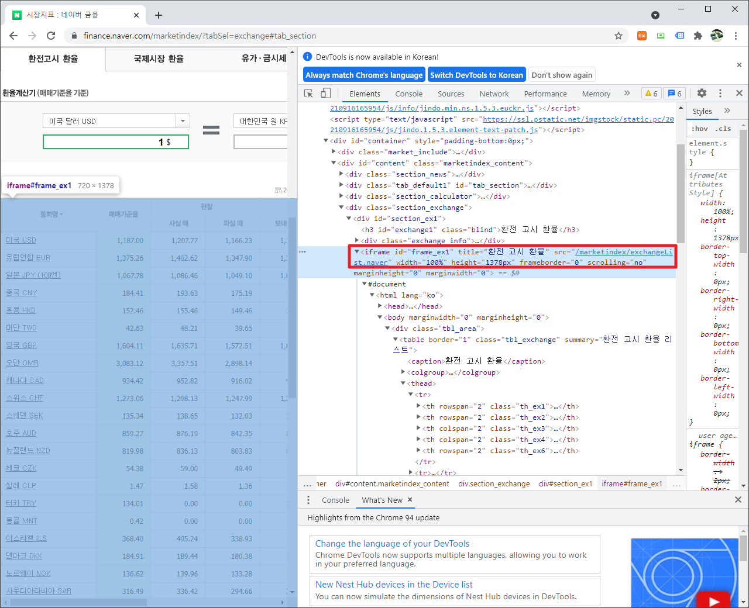The image size is (749, 608).
Task: Open DevTools customize three-dot menu
Action: pos(720,94)
